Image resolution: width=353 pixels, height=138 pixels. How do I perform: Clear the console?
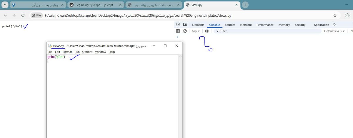(185, 31)
